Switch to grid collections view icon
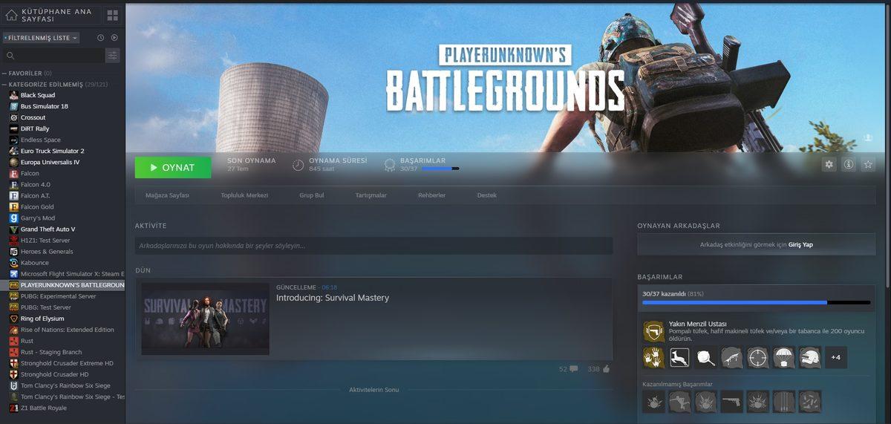The image size is (891, 424). [112, 15]
